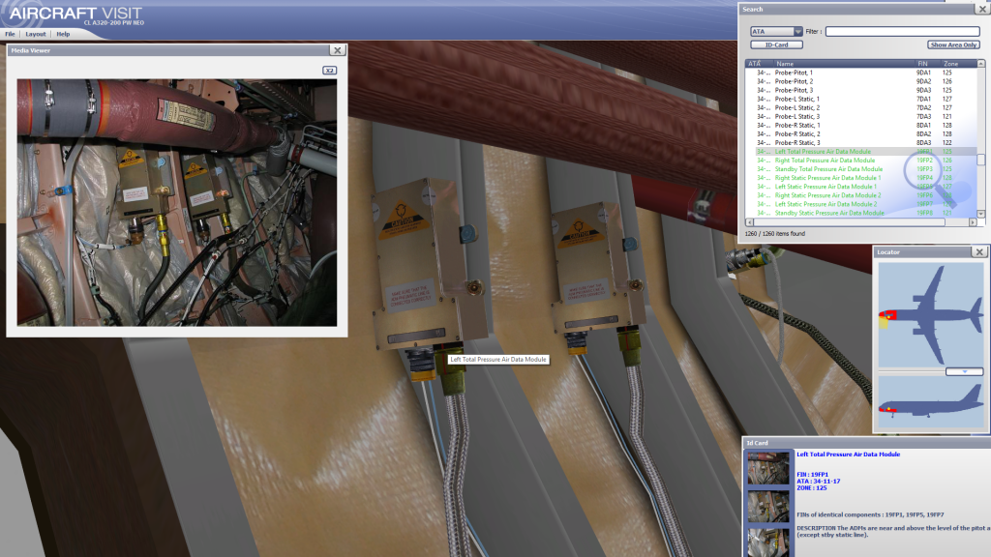
Task: Select the 'Probe-R Static, 3' row
Action: (861, 143)
